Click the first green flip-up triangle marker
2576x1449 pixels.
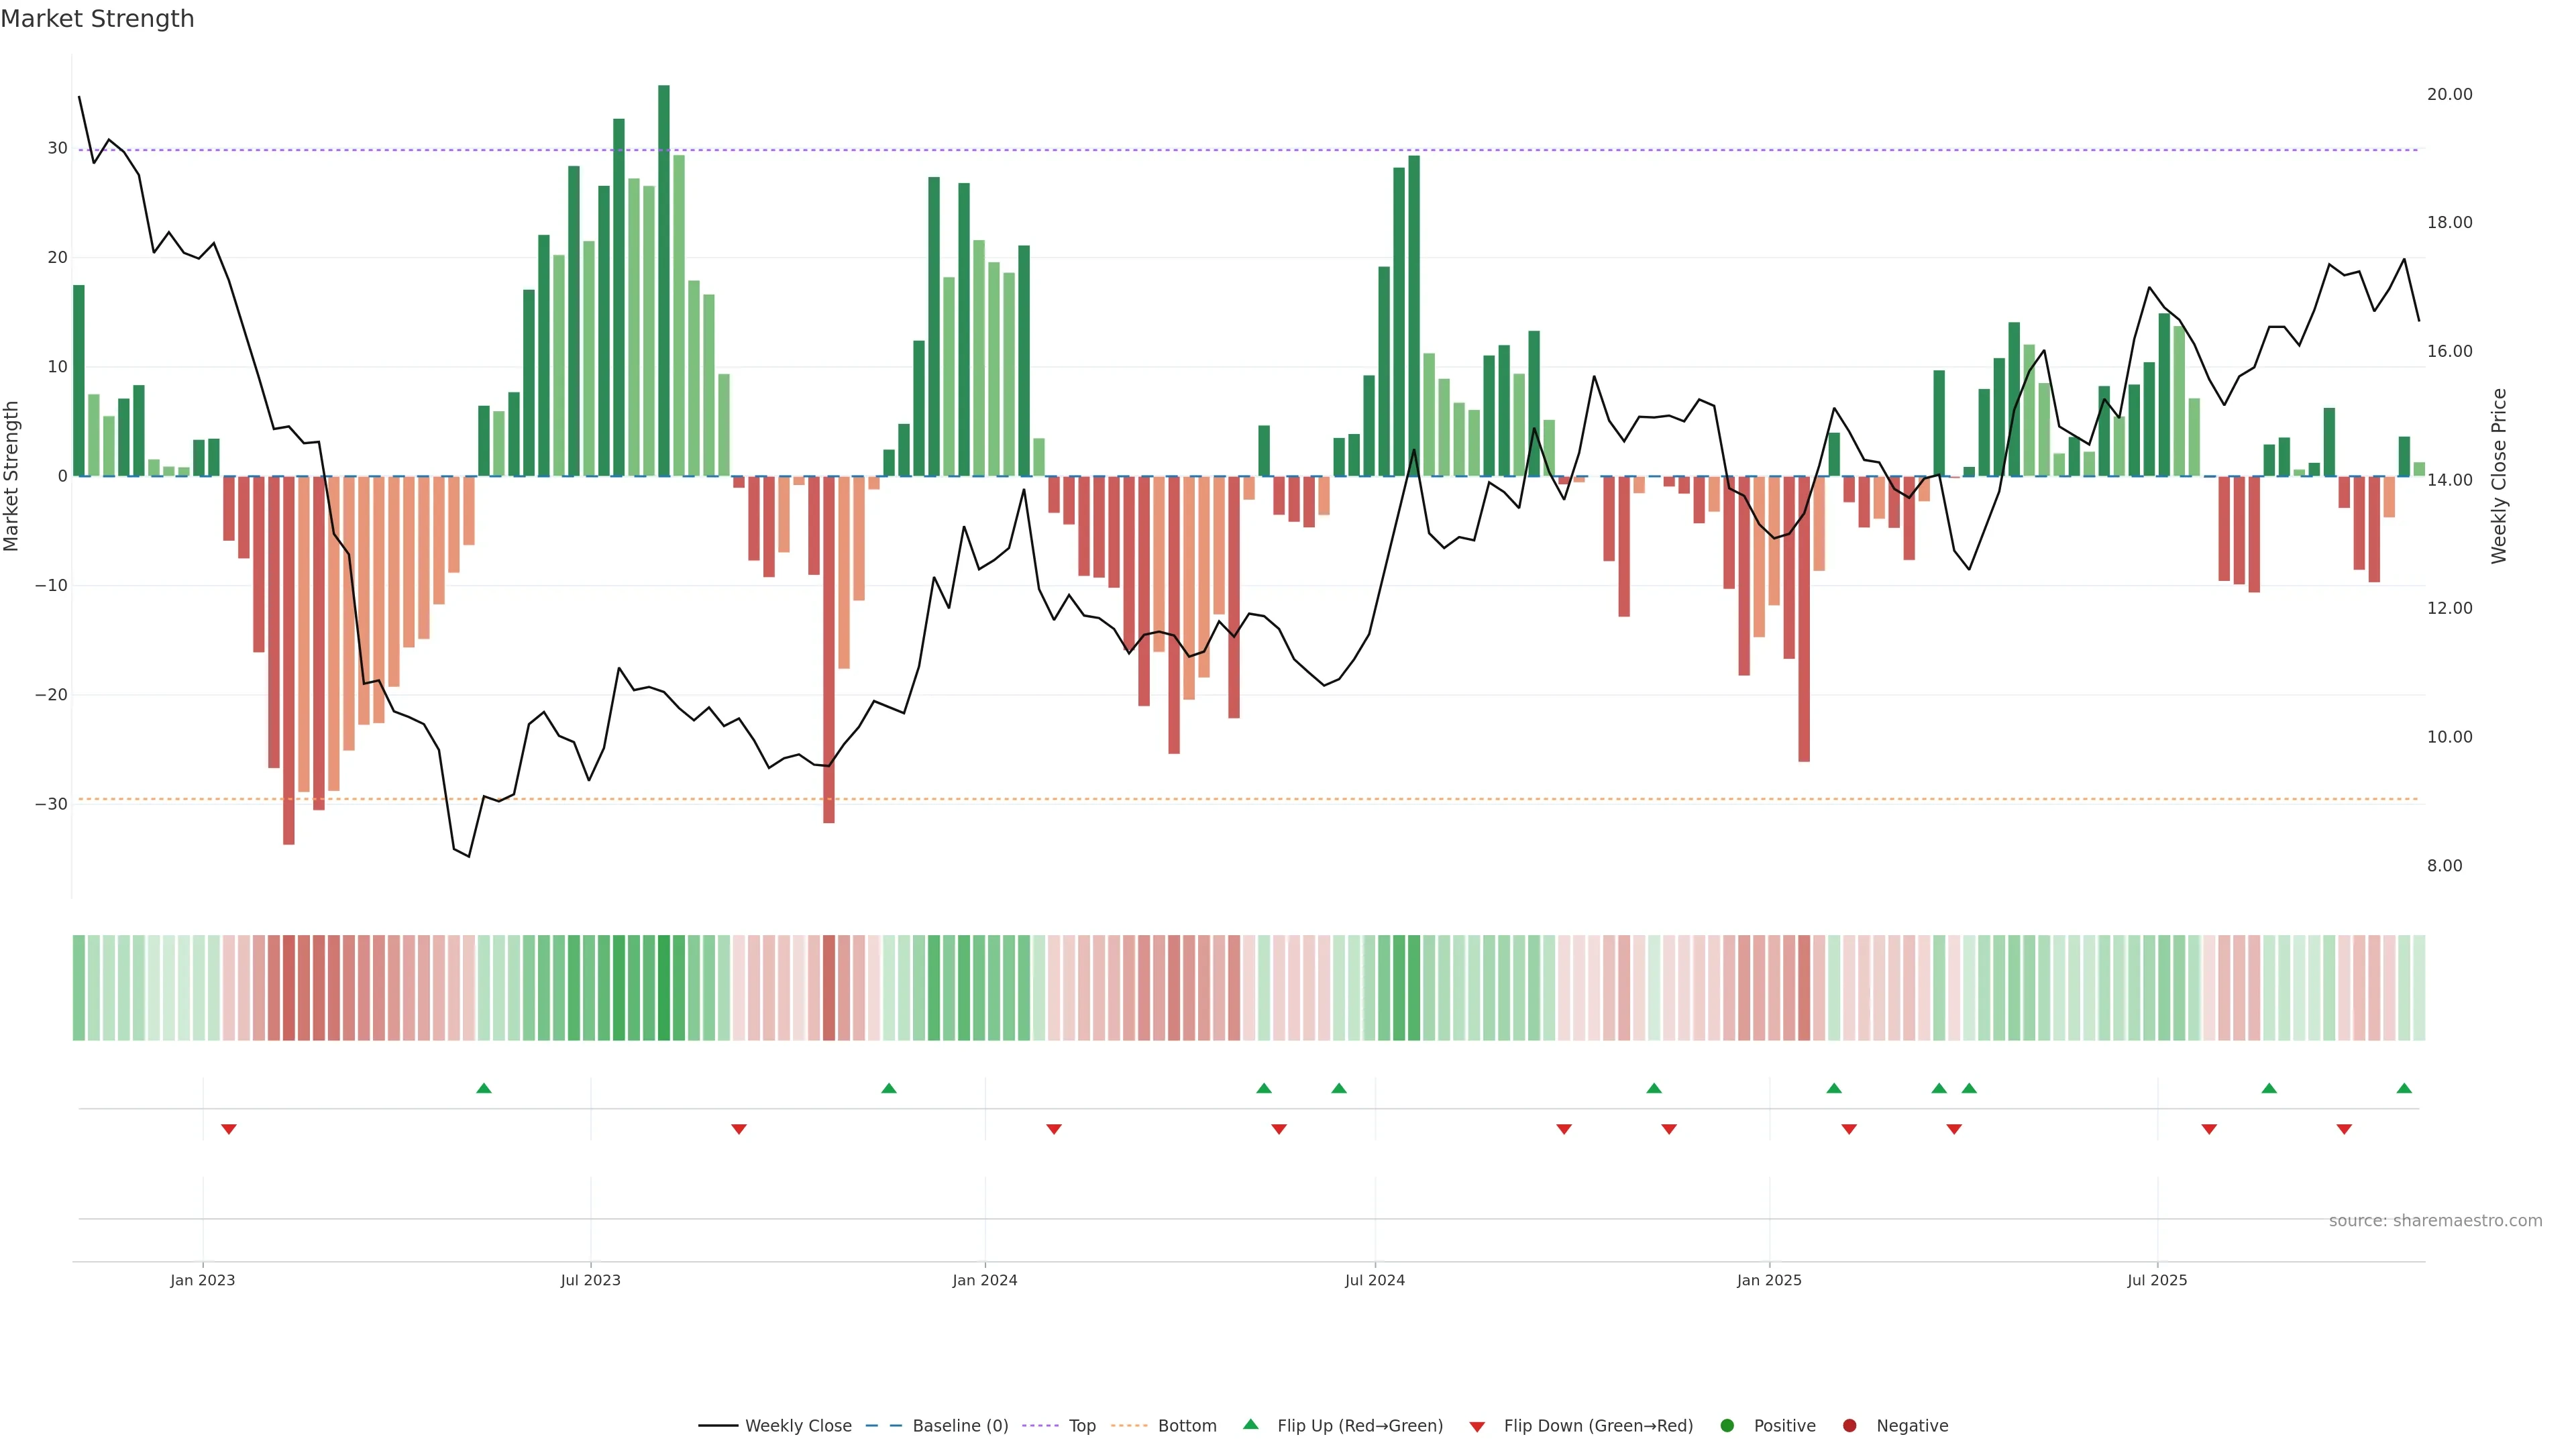pyautogui.click(x=484, y=1088)
